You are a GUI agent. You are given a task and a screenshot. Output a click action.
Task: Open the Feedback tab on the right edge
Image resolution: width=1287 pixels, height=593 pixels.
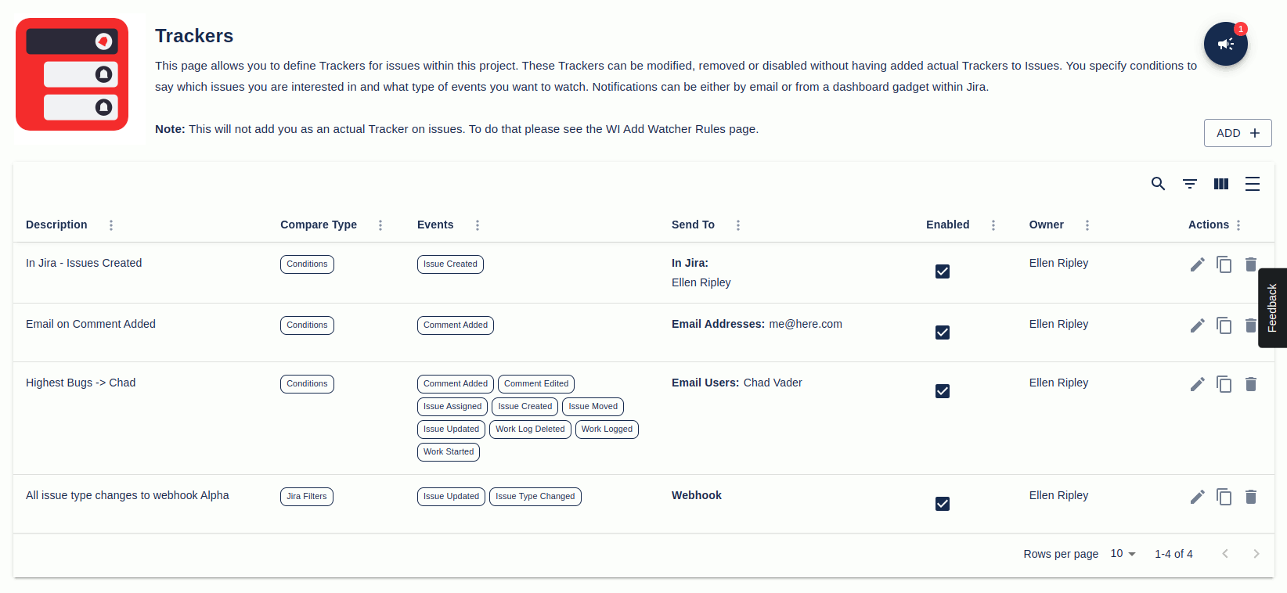(1272, 307)
